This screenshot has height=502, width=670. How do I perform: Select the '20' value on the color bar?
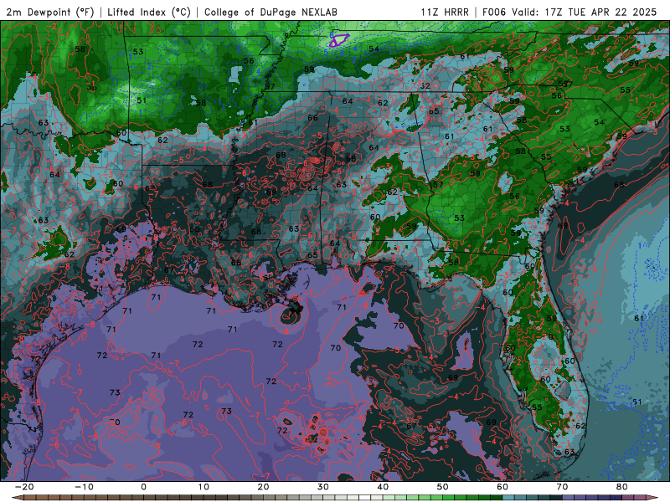point(263,487)
